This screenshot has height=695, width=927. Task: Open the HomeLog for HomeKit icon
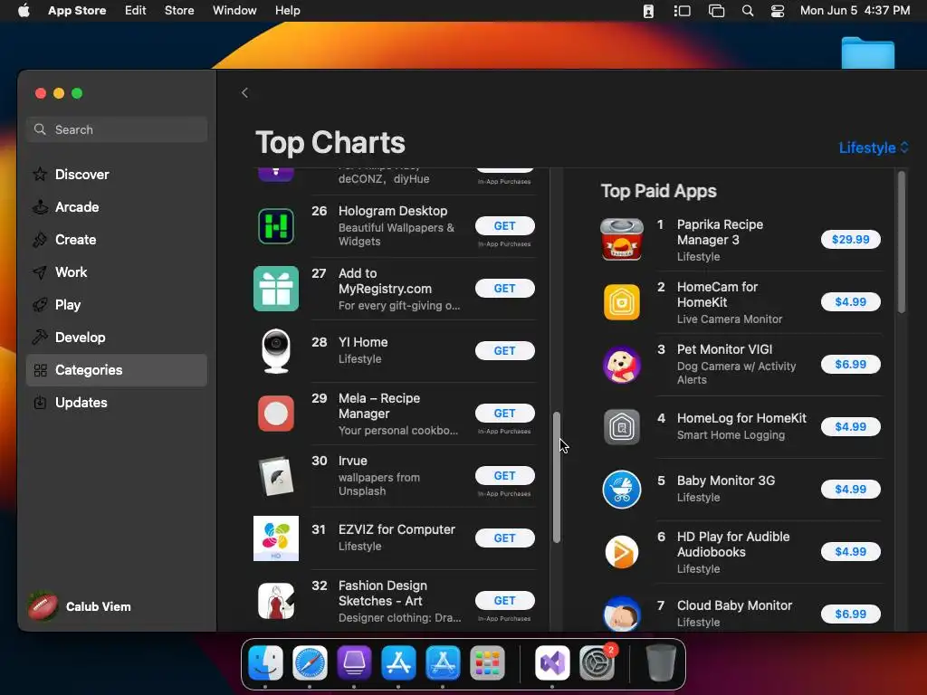click(x=621, y=427)
